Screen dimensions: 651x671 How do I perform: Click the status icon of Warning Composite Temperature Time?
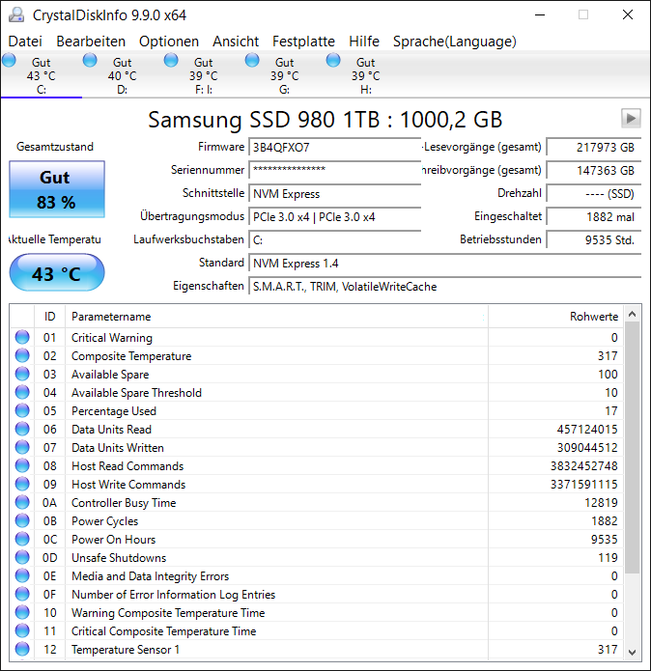coord(22,613)
